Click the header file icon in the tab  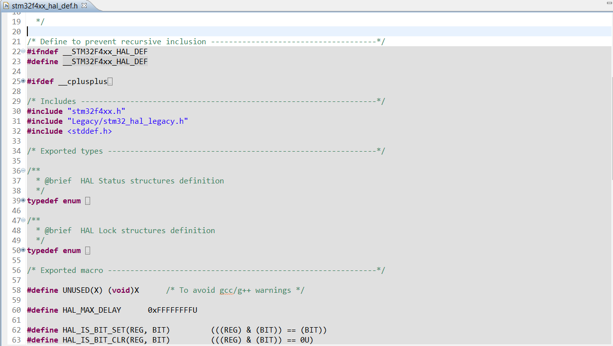[6, 5]
